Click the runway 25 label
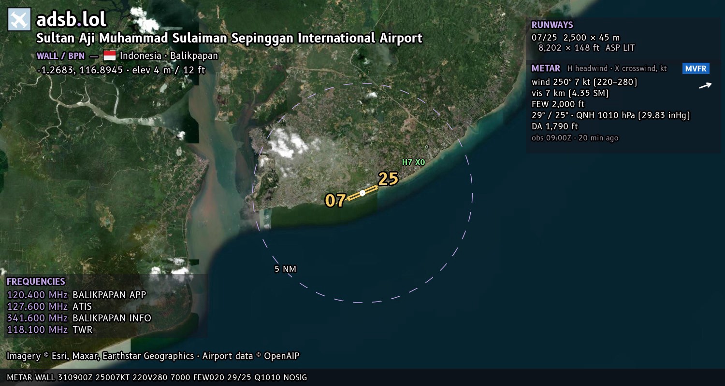 click(x=388, y=179)
